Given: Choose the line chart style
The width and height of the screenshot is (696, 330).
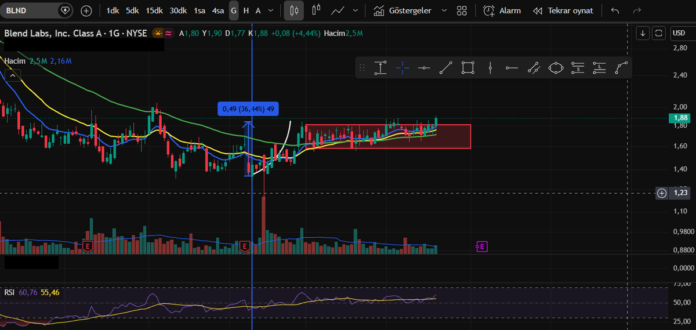Looking at the screenshot, I should 337,10.
